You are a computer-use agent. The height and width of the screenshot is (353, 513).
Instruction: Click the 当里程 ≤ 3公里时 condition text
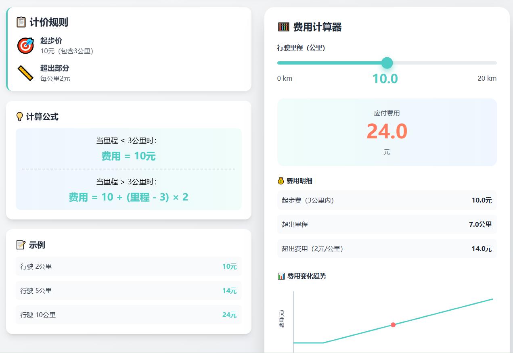coord(126,141)
